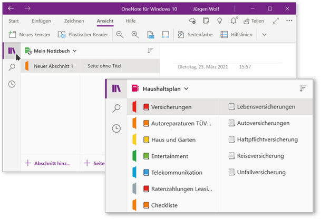This screenshot has height=219, width=321.
Task: Open the Autoreparaturen TÜV section
Action: tap(173, 123)
